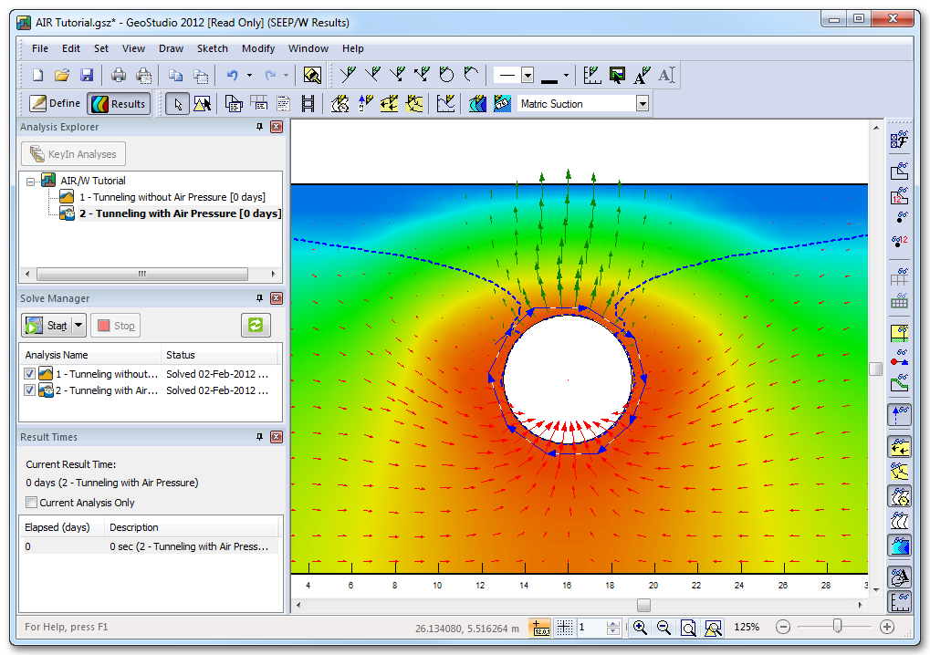Image resolution: width=930 pixels, height=655 pixels.
Task: Click the Contour results icon
Action: pos(477,103)
